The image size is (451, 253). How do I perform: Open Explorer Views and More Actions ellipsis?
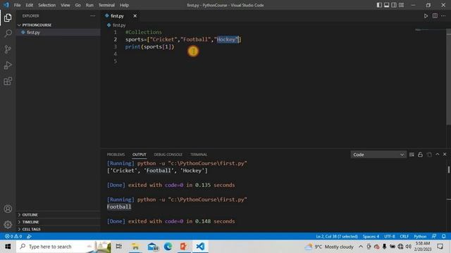pyautogui.click(x=92, y=16)
